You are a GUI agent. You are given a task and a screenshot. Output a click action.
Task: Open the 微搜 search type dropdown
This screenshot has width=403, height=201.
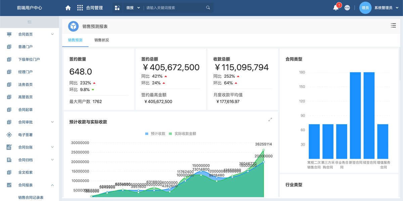(x=133, y=8)
